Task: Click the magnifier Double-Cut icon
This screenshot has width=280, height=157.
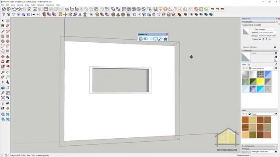Action: tap(161, 39)
